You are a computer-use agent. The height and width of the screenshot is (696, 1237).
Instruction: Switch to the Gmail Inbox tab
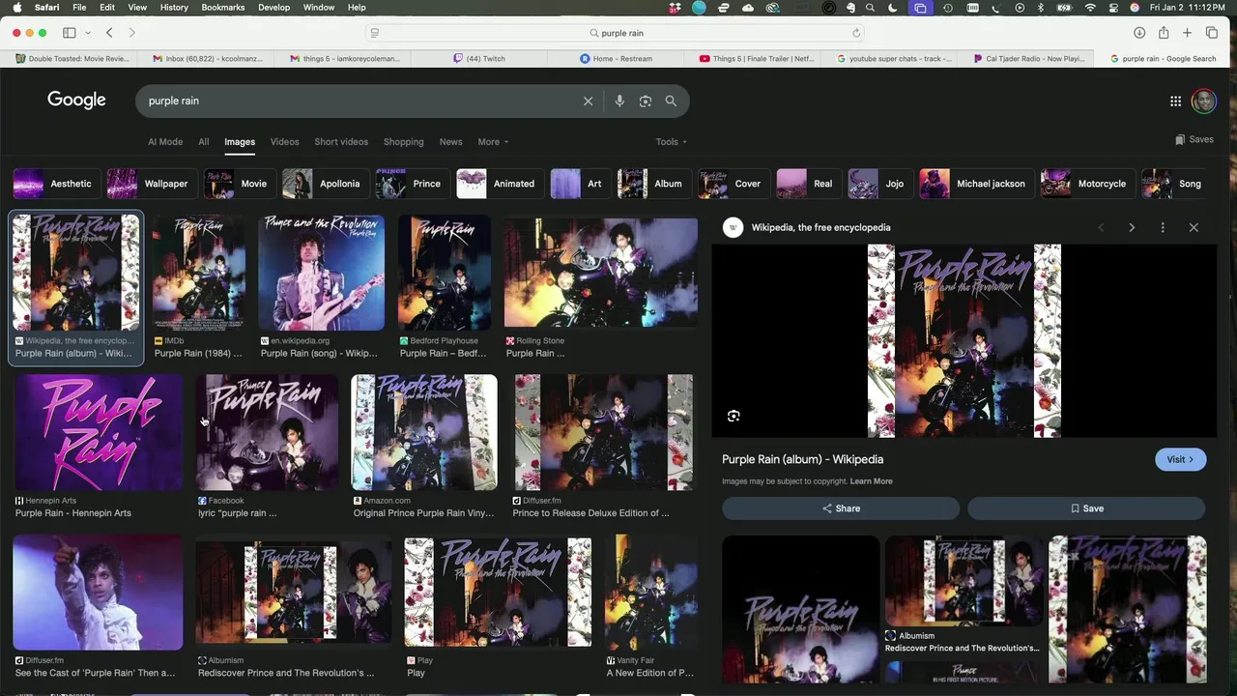pyautogui.click(x=208, y=58)
